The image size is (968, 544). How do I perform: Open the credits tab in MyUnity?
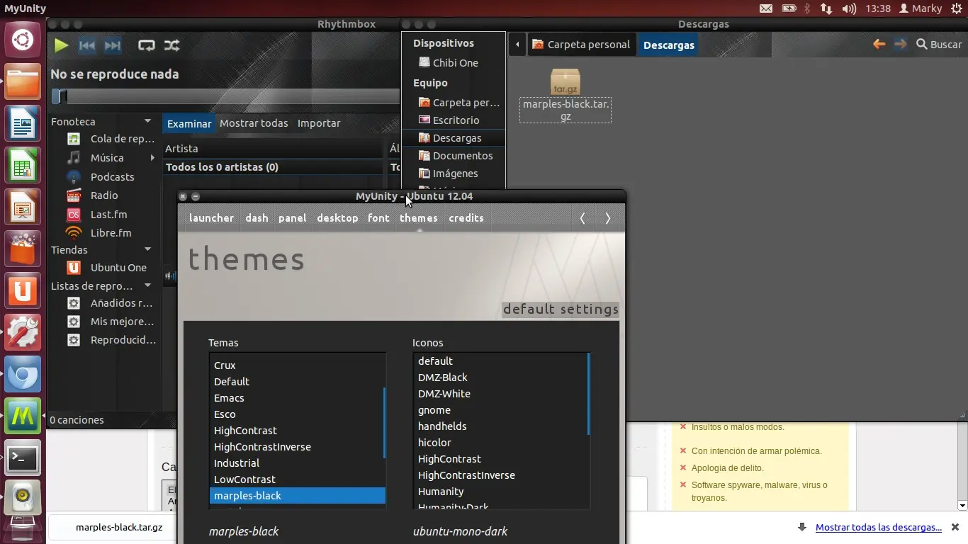pyautogui.click(x=466, y=218)
